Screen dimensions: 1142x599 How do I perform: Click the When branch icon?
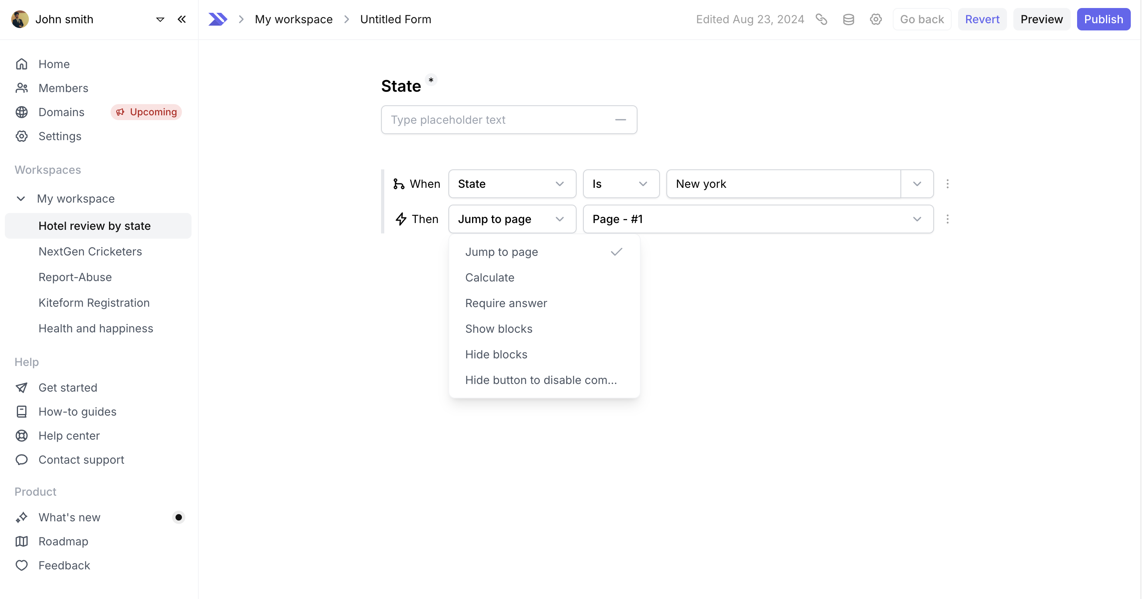[x=399, y=184]
